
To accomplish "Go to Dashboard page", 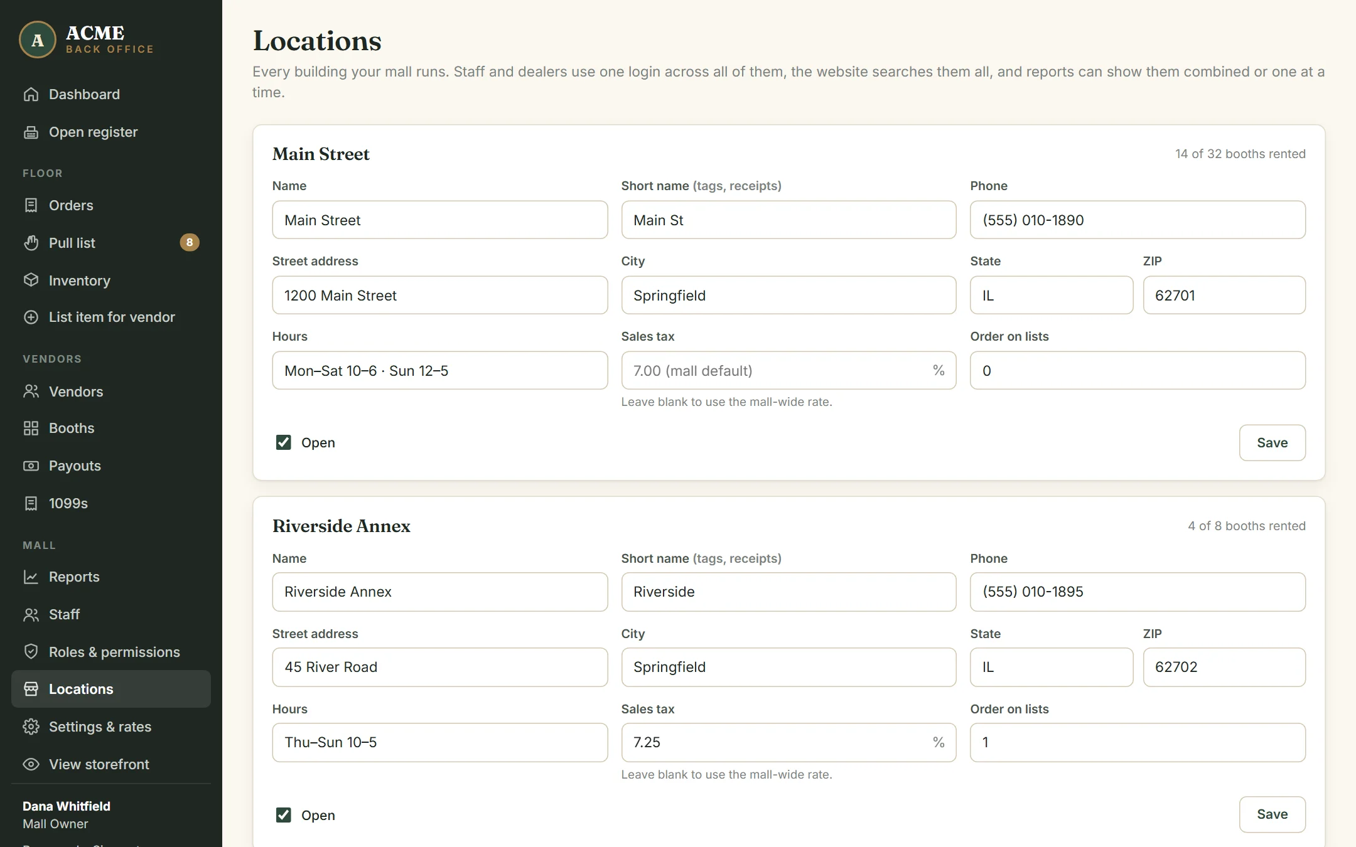I will coord(111,94).
